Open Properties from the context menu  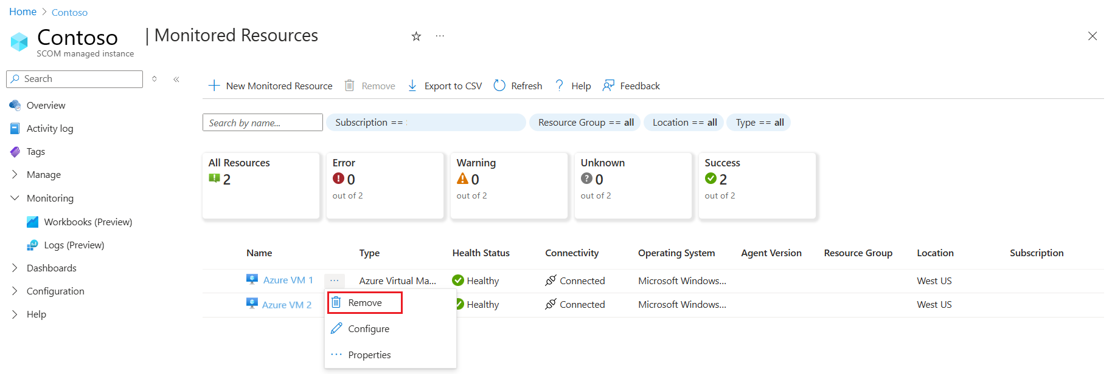point(369,355)
